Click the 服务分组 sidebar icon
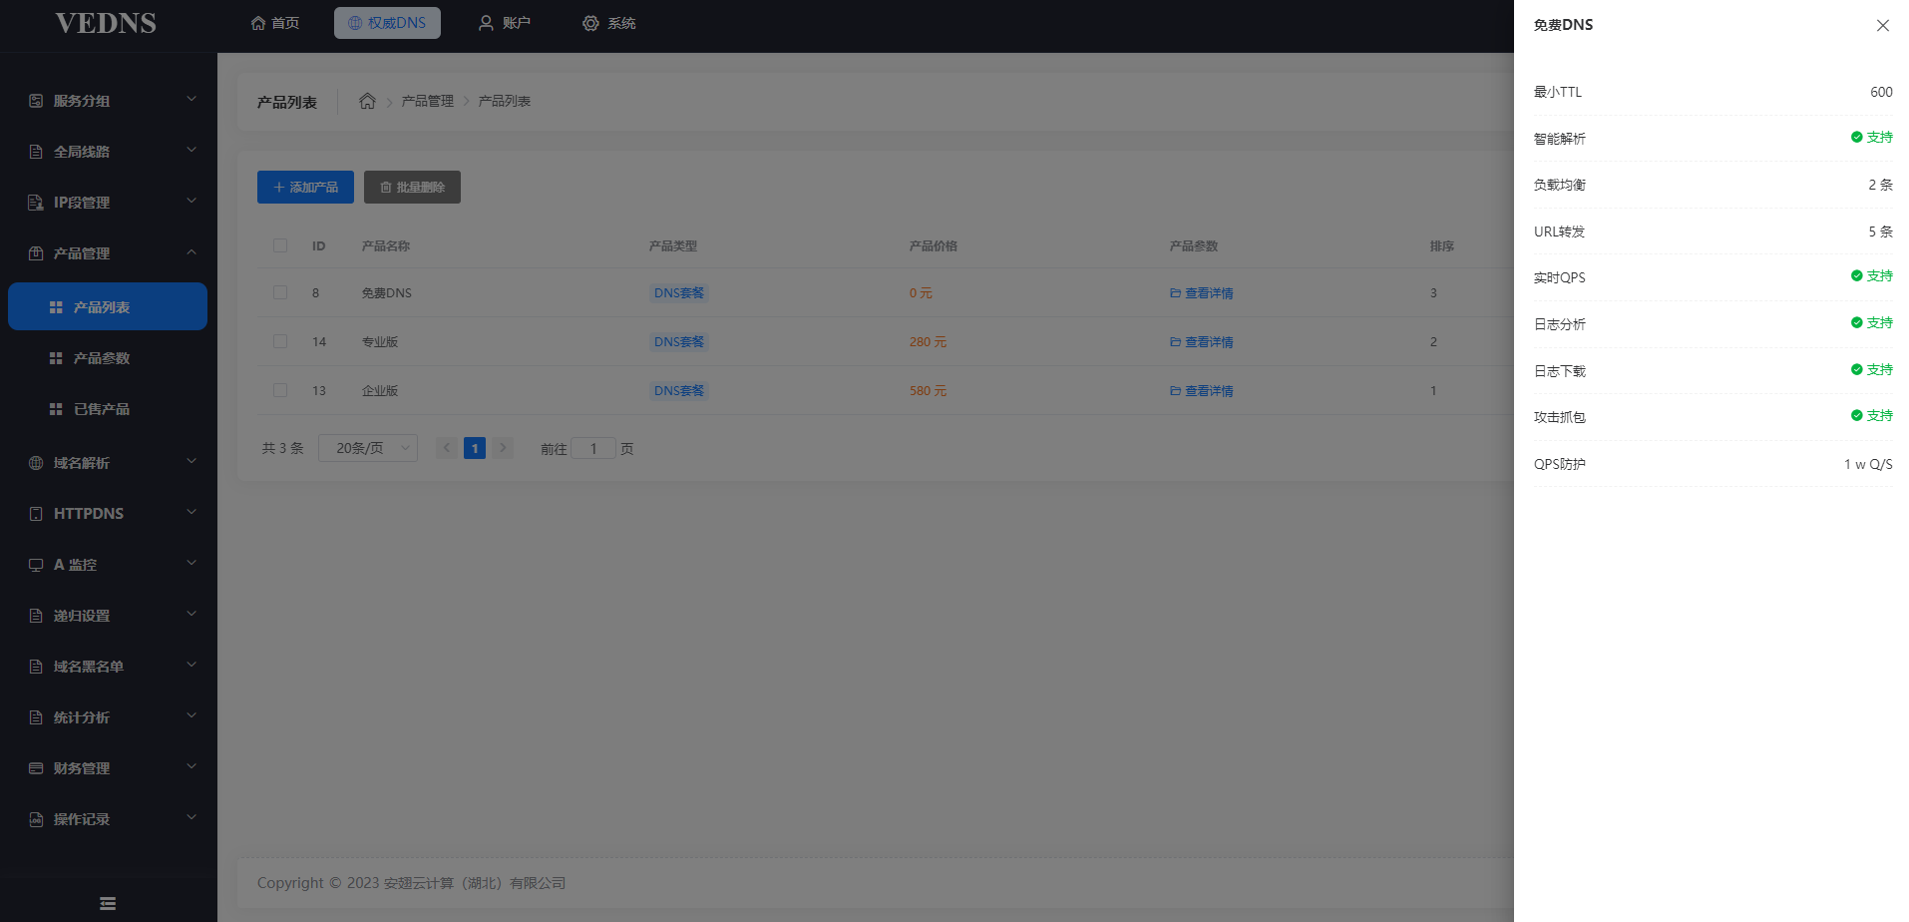Screen dimensions: 1909x922 [x=36, y=101]
